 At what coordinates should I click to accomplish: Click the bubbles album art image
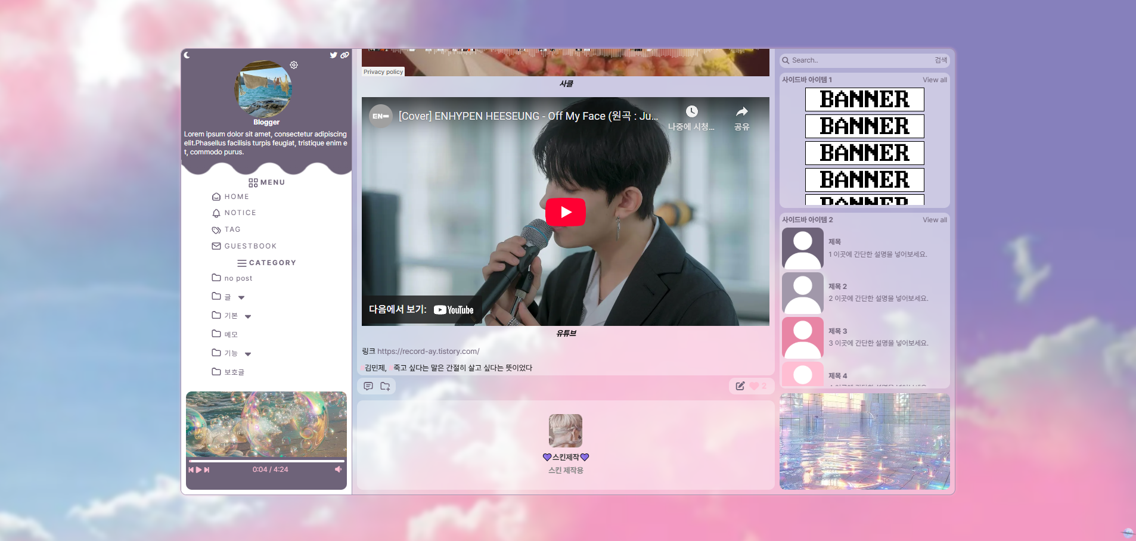click(x=266, y=424)
